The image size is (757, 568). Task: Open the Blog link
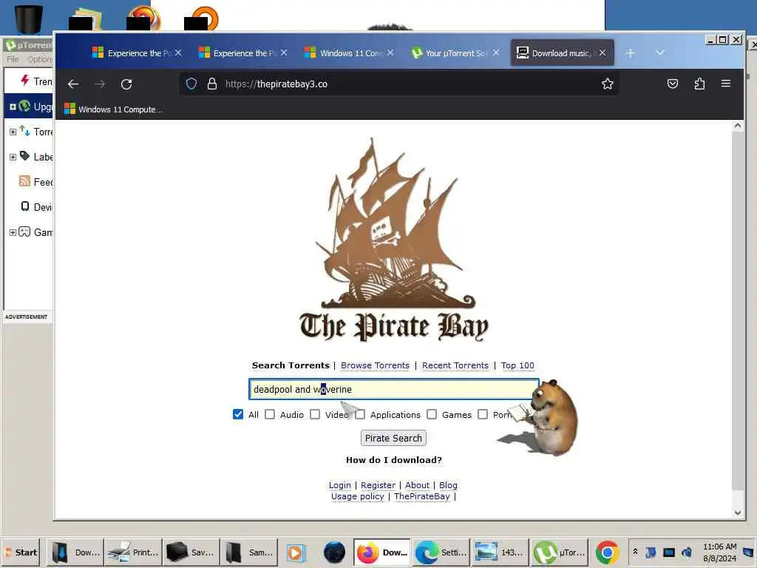pyautogui.click(x=448, y=485)
